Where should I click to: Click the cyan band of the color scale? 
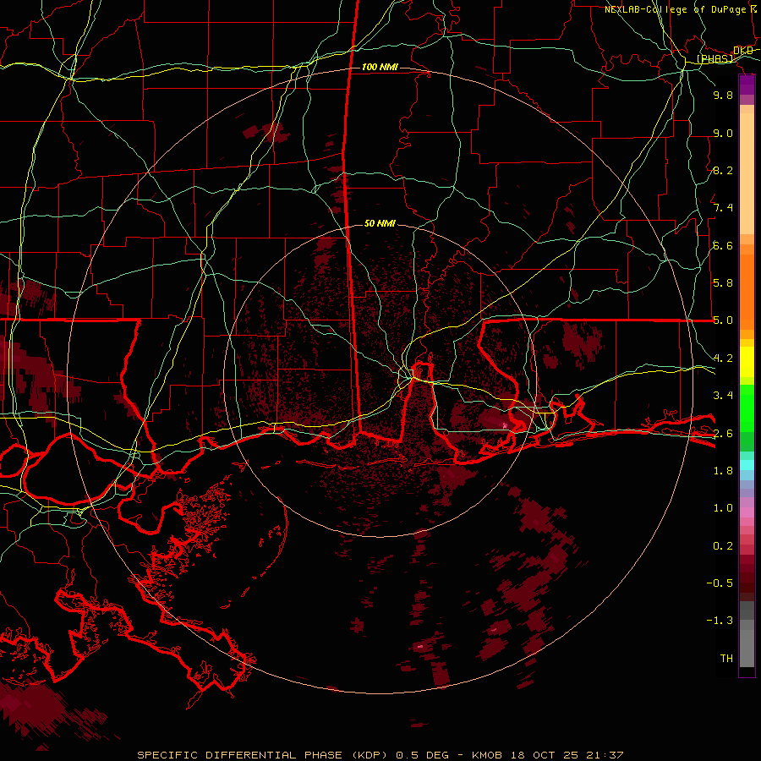pyautogui.click(x=747, y=465)
